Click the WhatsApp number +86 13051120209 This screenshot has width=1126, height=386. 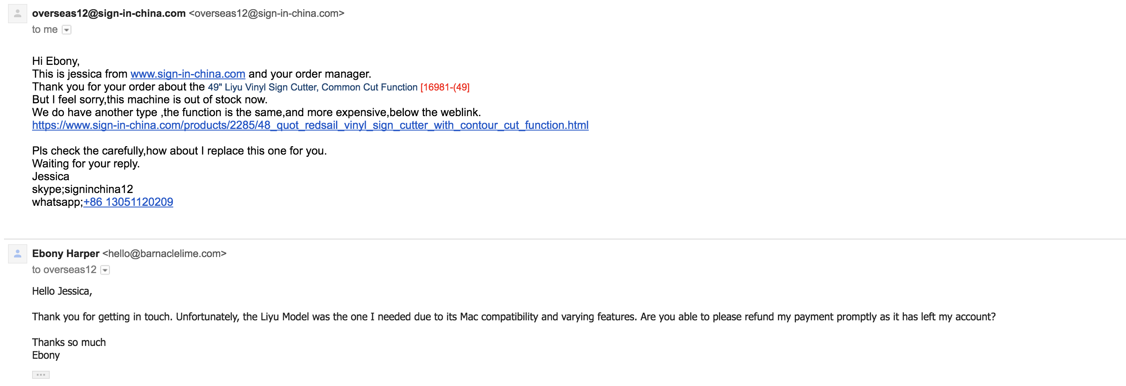(x=128, y=202)
